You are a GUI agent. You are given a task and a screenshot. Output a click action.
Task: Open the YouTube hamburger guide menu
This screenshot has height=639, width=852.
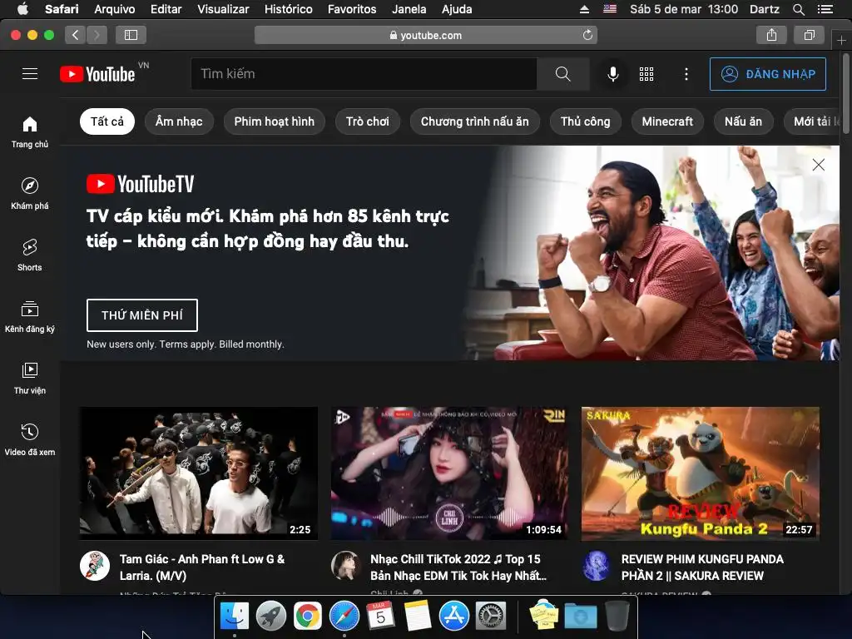(x=30, y=74)
